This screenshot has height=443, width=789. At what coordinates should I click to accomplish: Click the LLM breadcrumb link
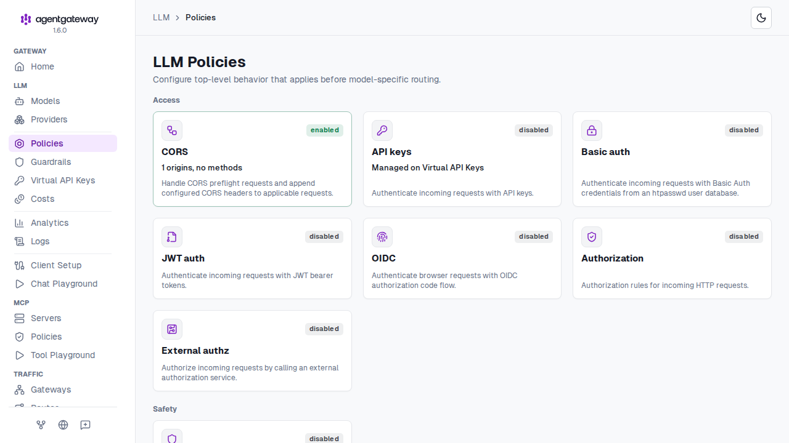coord(161,17)
